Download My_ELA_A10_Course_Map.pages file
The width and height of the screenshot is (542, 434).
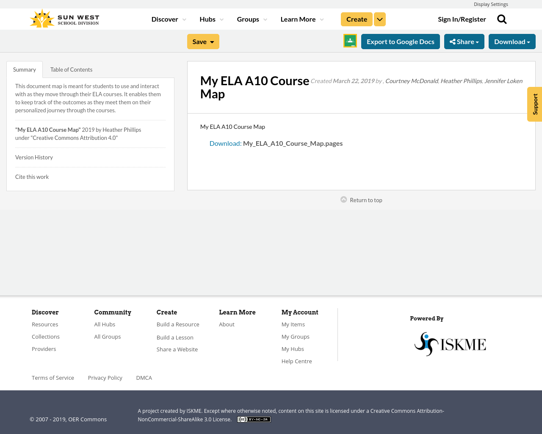pos(293,142)
